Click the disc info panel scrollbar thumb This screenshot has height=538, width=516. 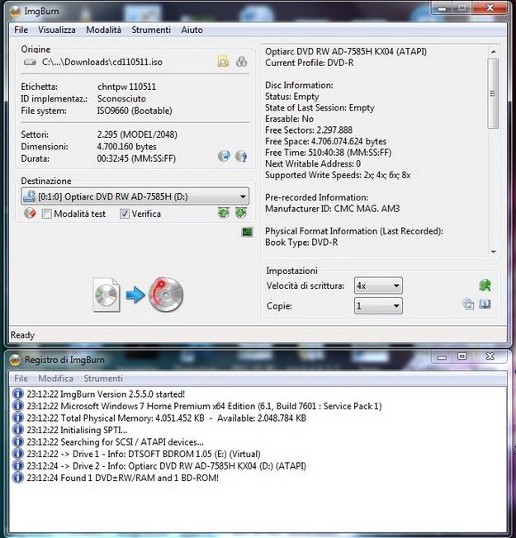tap(493, 93)
